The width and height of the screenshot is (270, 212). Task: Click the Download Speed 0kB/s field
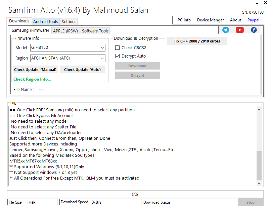point(99,202)
